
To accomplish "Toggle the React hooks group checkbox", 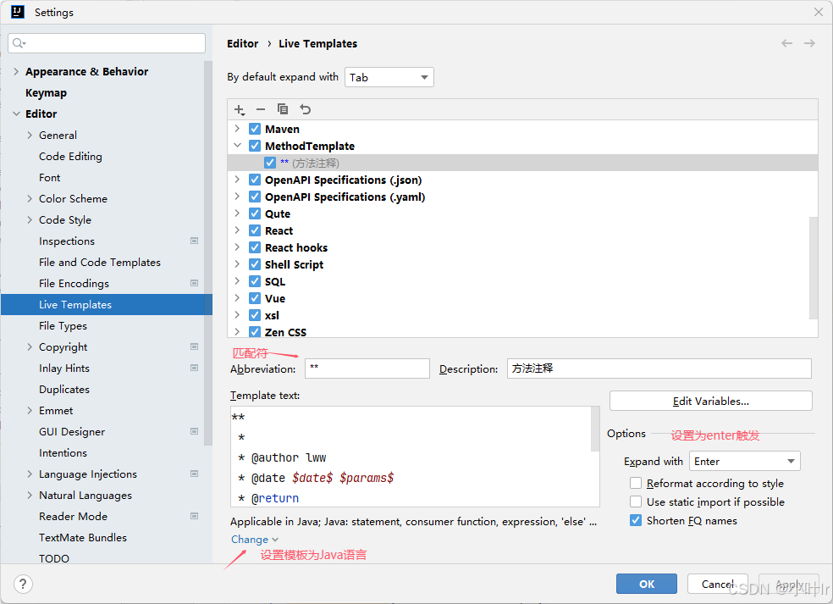I will 255,247.
